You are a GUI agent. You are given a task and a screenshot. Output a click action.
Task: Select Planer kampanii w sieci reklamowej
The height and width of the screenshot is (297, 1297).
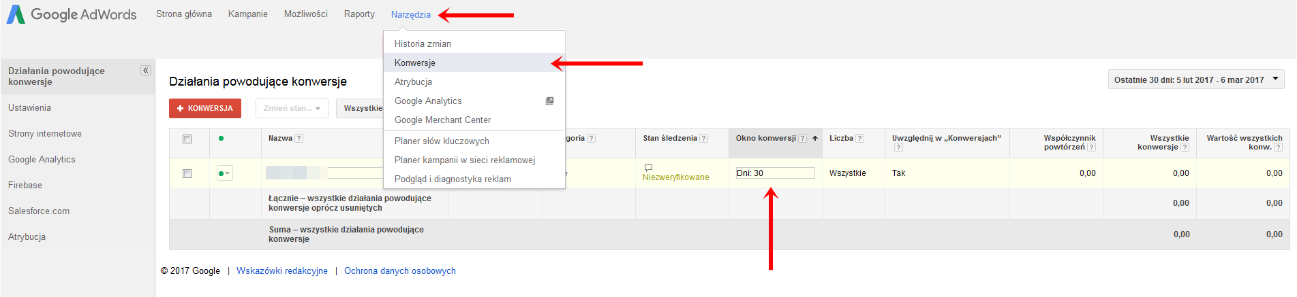pos(474,160)
